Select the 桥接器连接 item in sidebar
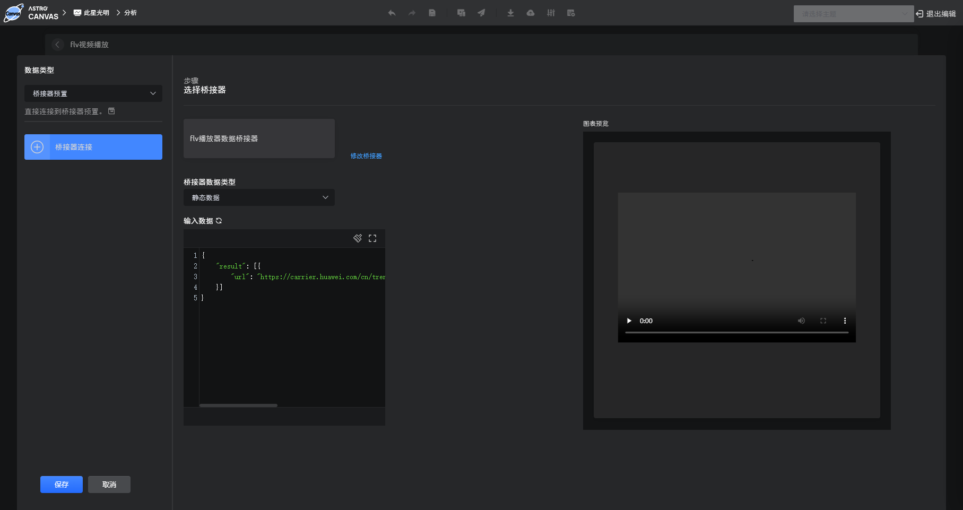 pos(93,147)
